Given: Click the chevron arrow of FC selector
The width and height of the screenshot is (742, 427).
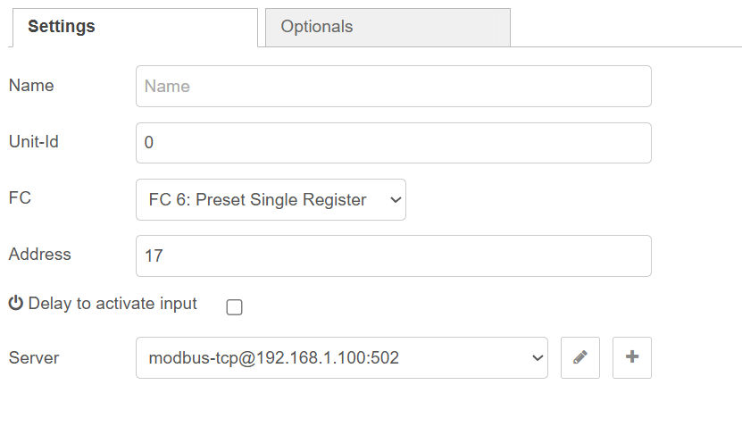Looking at the screenshot, I should [396, 200].
